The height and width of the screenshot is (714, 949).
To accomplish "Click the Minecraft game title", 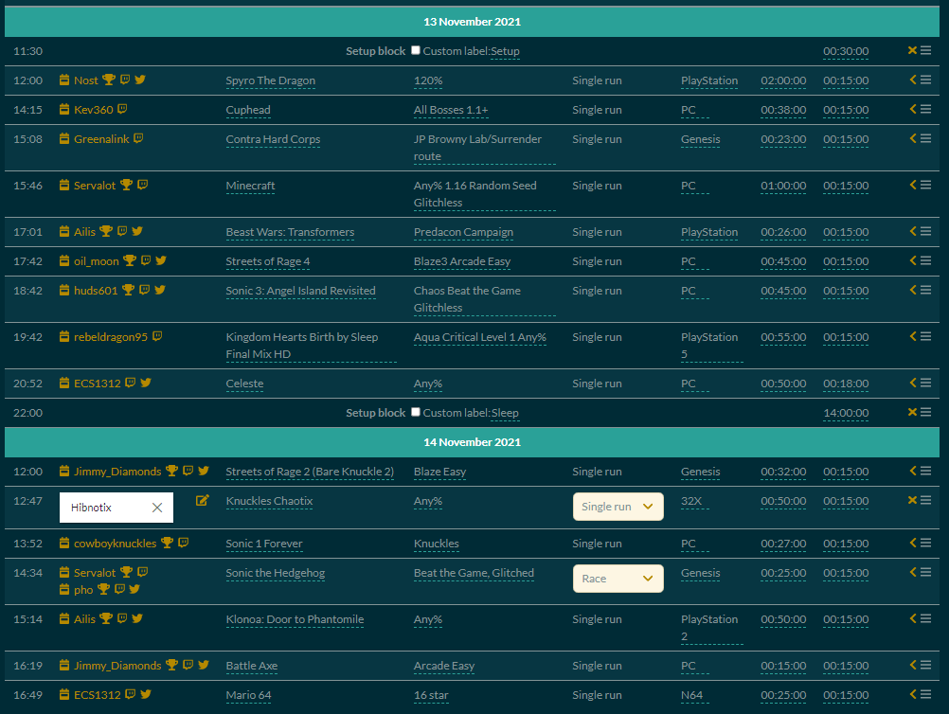I will point(251,186).
